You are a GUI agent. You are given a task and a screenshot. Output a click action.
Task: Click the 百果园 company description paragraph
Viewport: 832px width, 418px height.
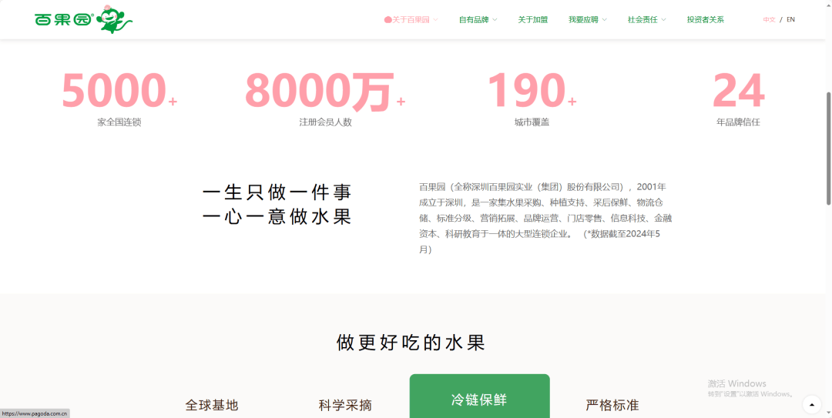(x=545, y=218)
